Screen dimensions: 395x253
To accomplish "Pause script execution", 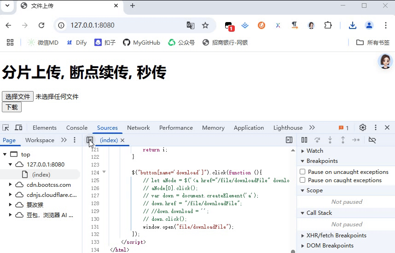I will click(304, 140).
